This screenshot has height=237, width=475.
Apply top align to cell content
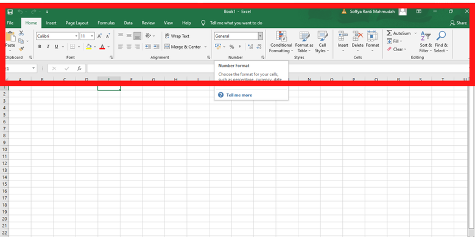coord(121,36)
